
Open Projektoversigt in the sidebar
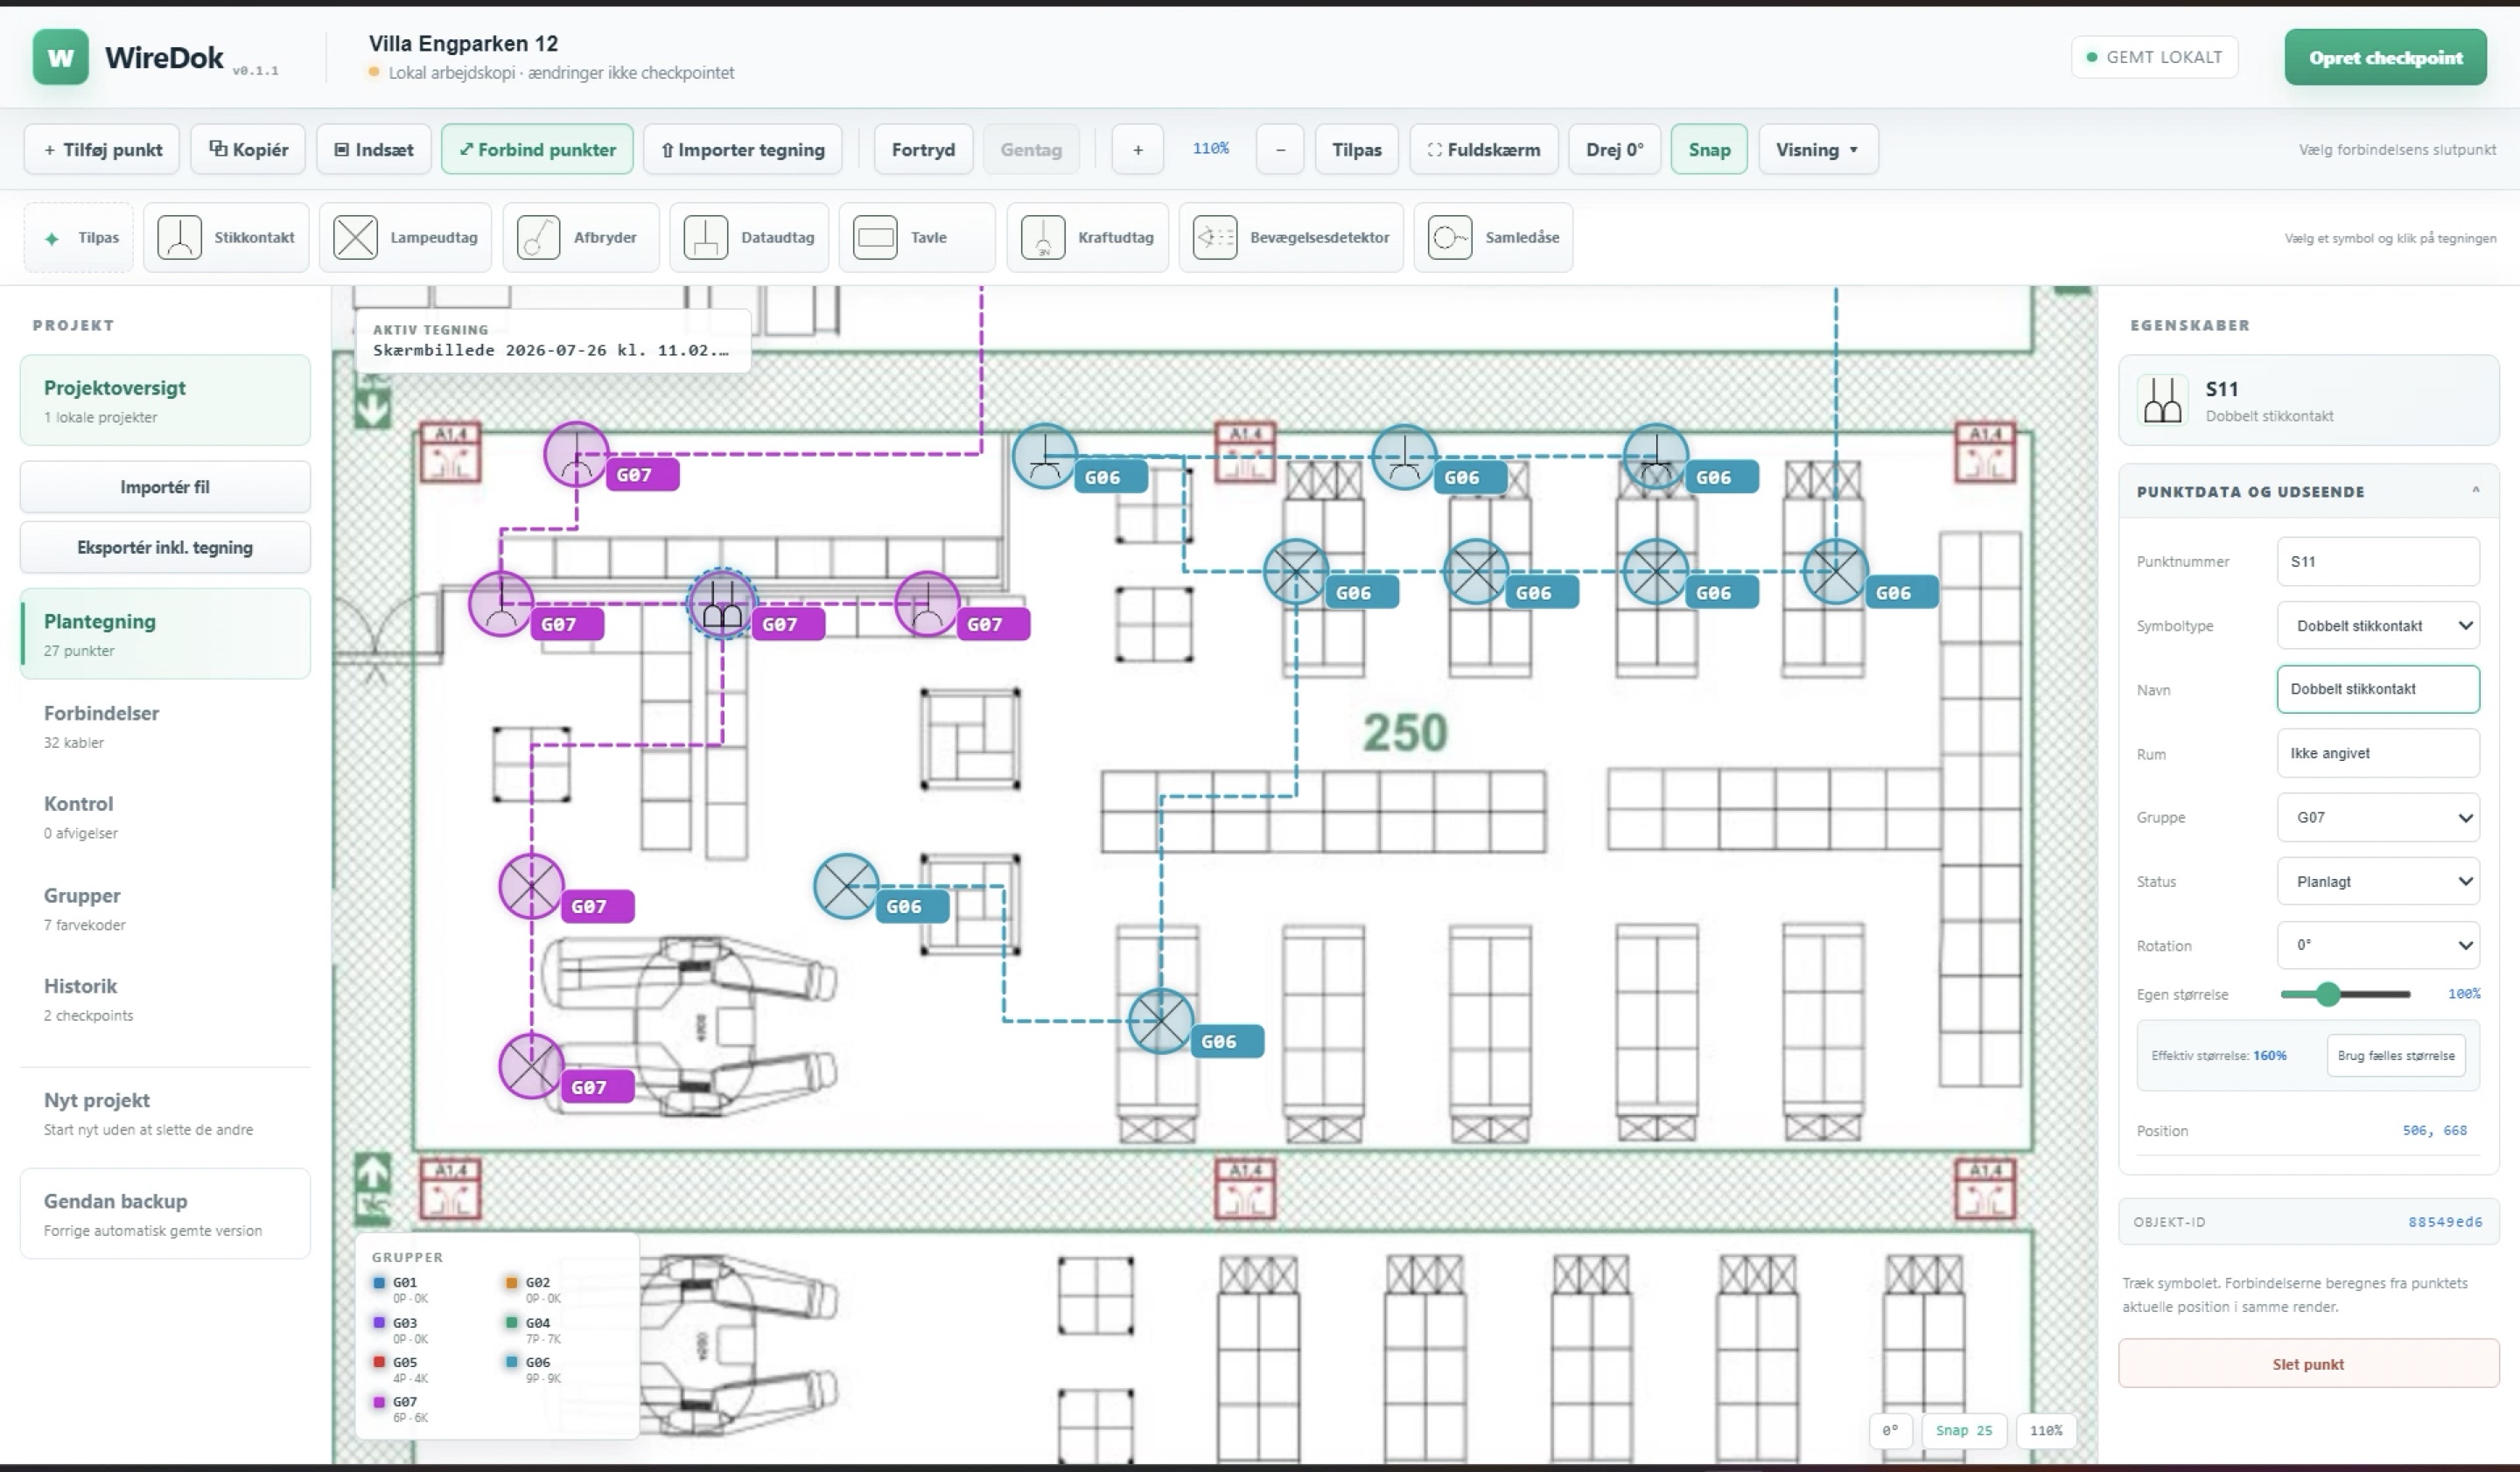(x=165, y=400)
